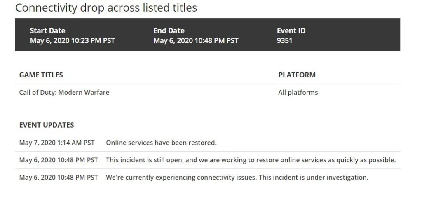422x201 pixels.
Task: Select the bottom May 6 10:48 PM timestamp
Action: pos(59,178)
